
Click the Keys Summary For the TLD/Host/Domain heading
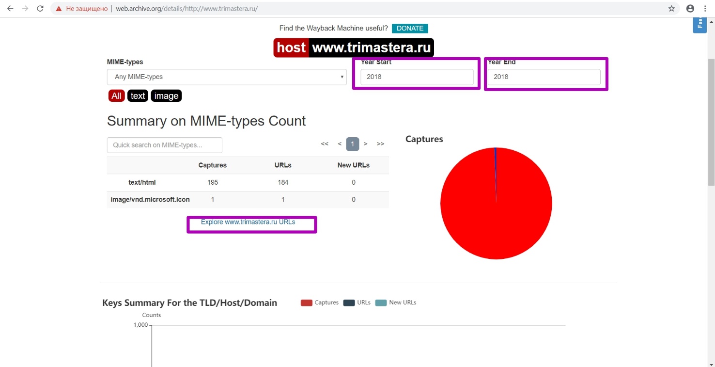(190, 303)
